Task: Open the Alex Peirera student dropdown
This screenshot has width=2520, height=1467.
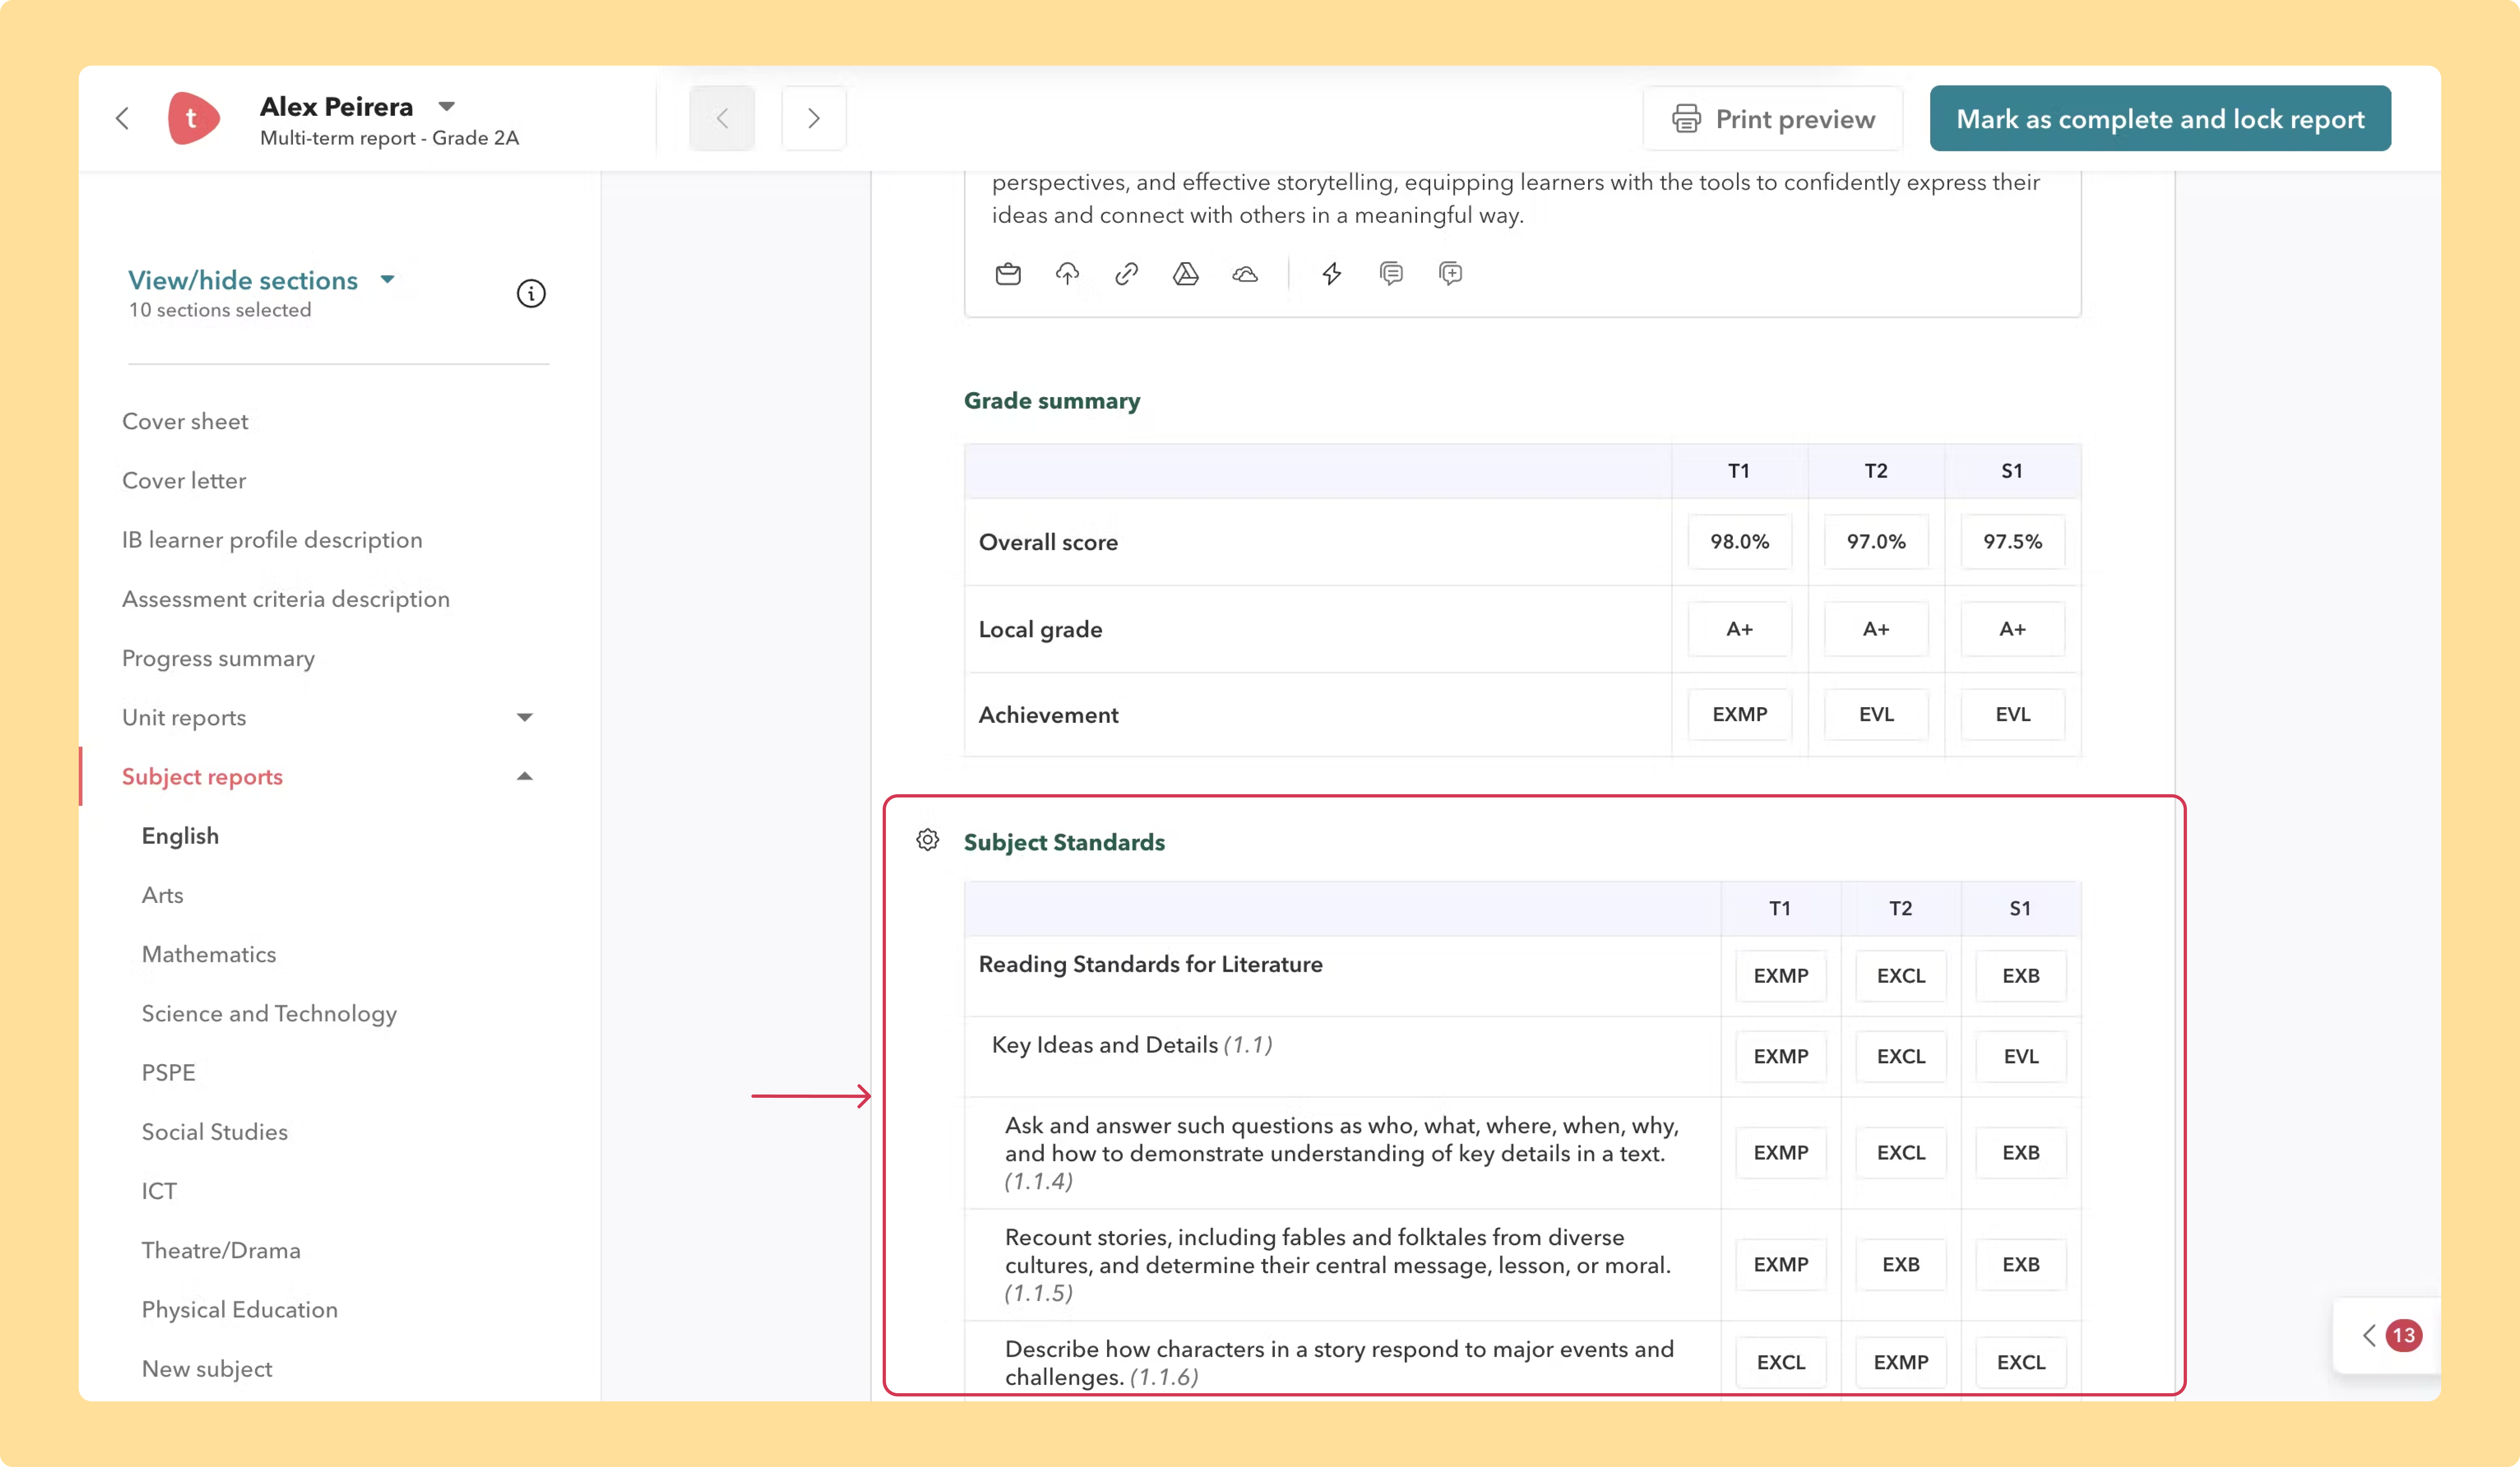Action: point(447,106)
